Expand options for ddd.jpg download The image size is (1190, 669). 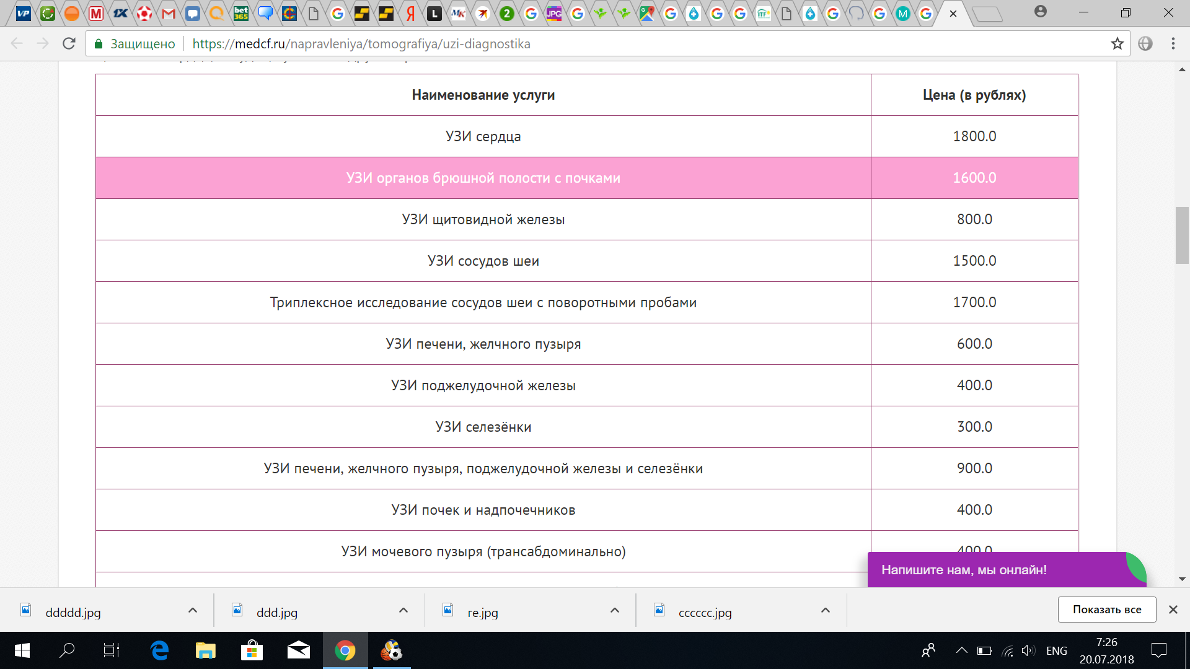point(403,611)
